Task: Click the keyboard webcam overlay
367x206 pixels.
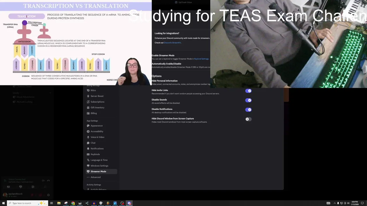Action: point(288,44)
